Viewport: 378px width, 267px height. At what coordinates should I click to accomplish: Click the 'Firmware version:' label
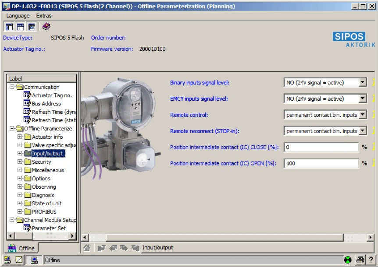112,49
